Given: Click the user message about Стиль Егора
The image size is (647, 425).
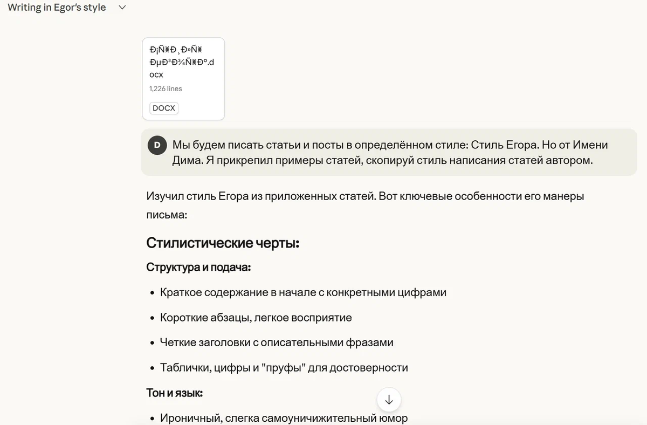Looking at the screenshot, I should (389, 153).
